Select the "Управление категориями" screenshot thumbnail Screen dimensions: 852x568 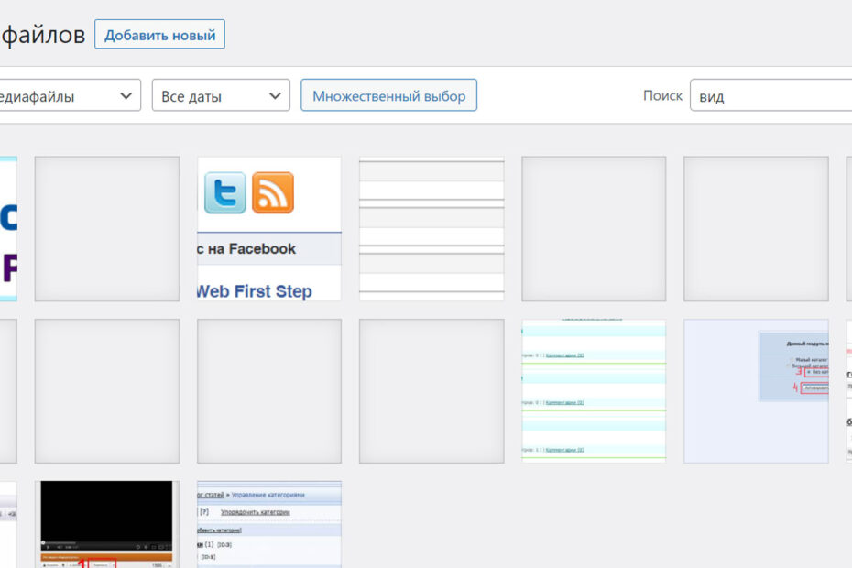click(x=269, y=525)
